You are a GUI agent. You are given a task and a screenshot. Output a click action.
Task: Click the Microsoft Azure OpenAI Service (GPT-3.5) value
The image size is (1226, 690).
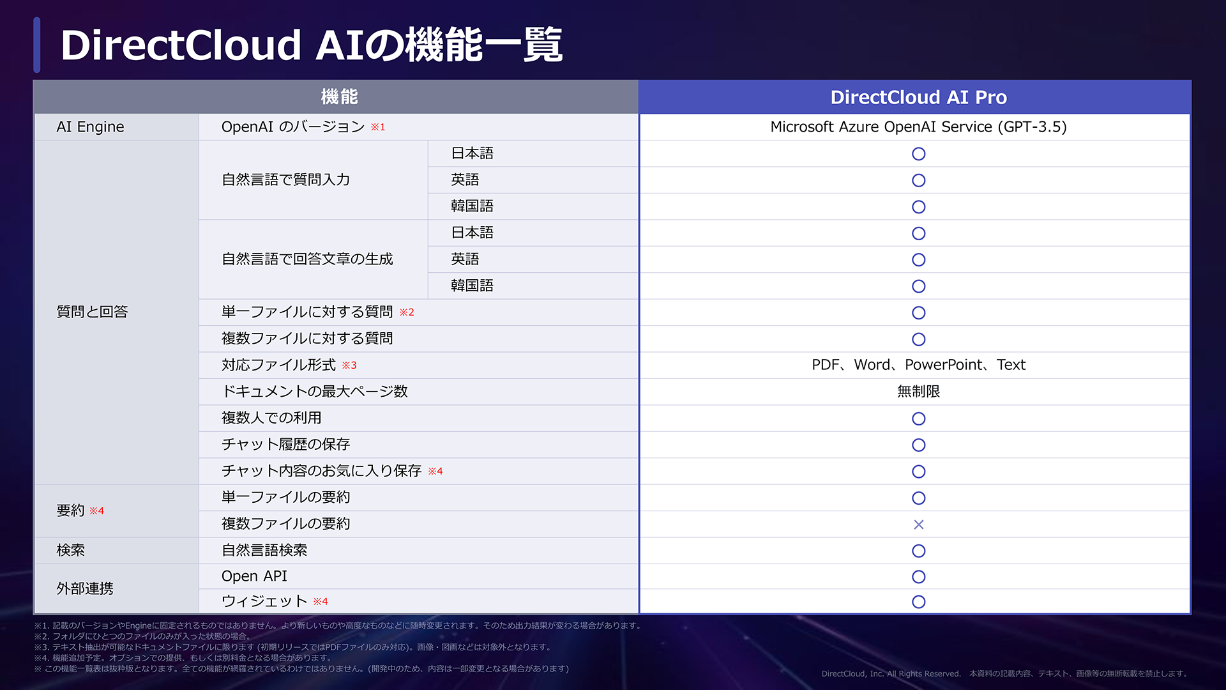[x=918, y=126]
